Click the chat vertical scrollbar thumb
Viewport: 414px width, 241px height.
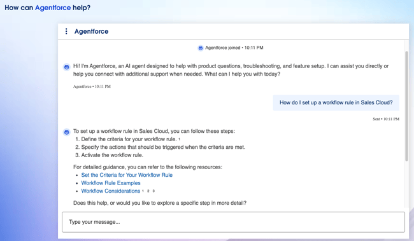tap(406, 106)
